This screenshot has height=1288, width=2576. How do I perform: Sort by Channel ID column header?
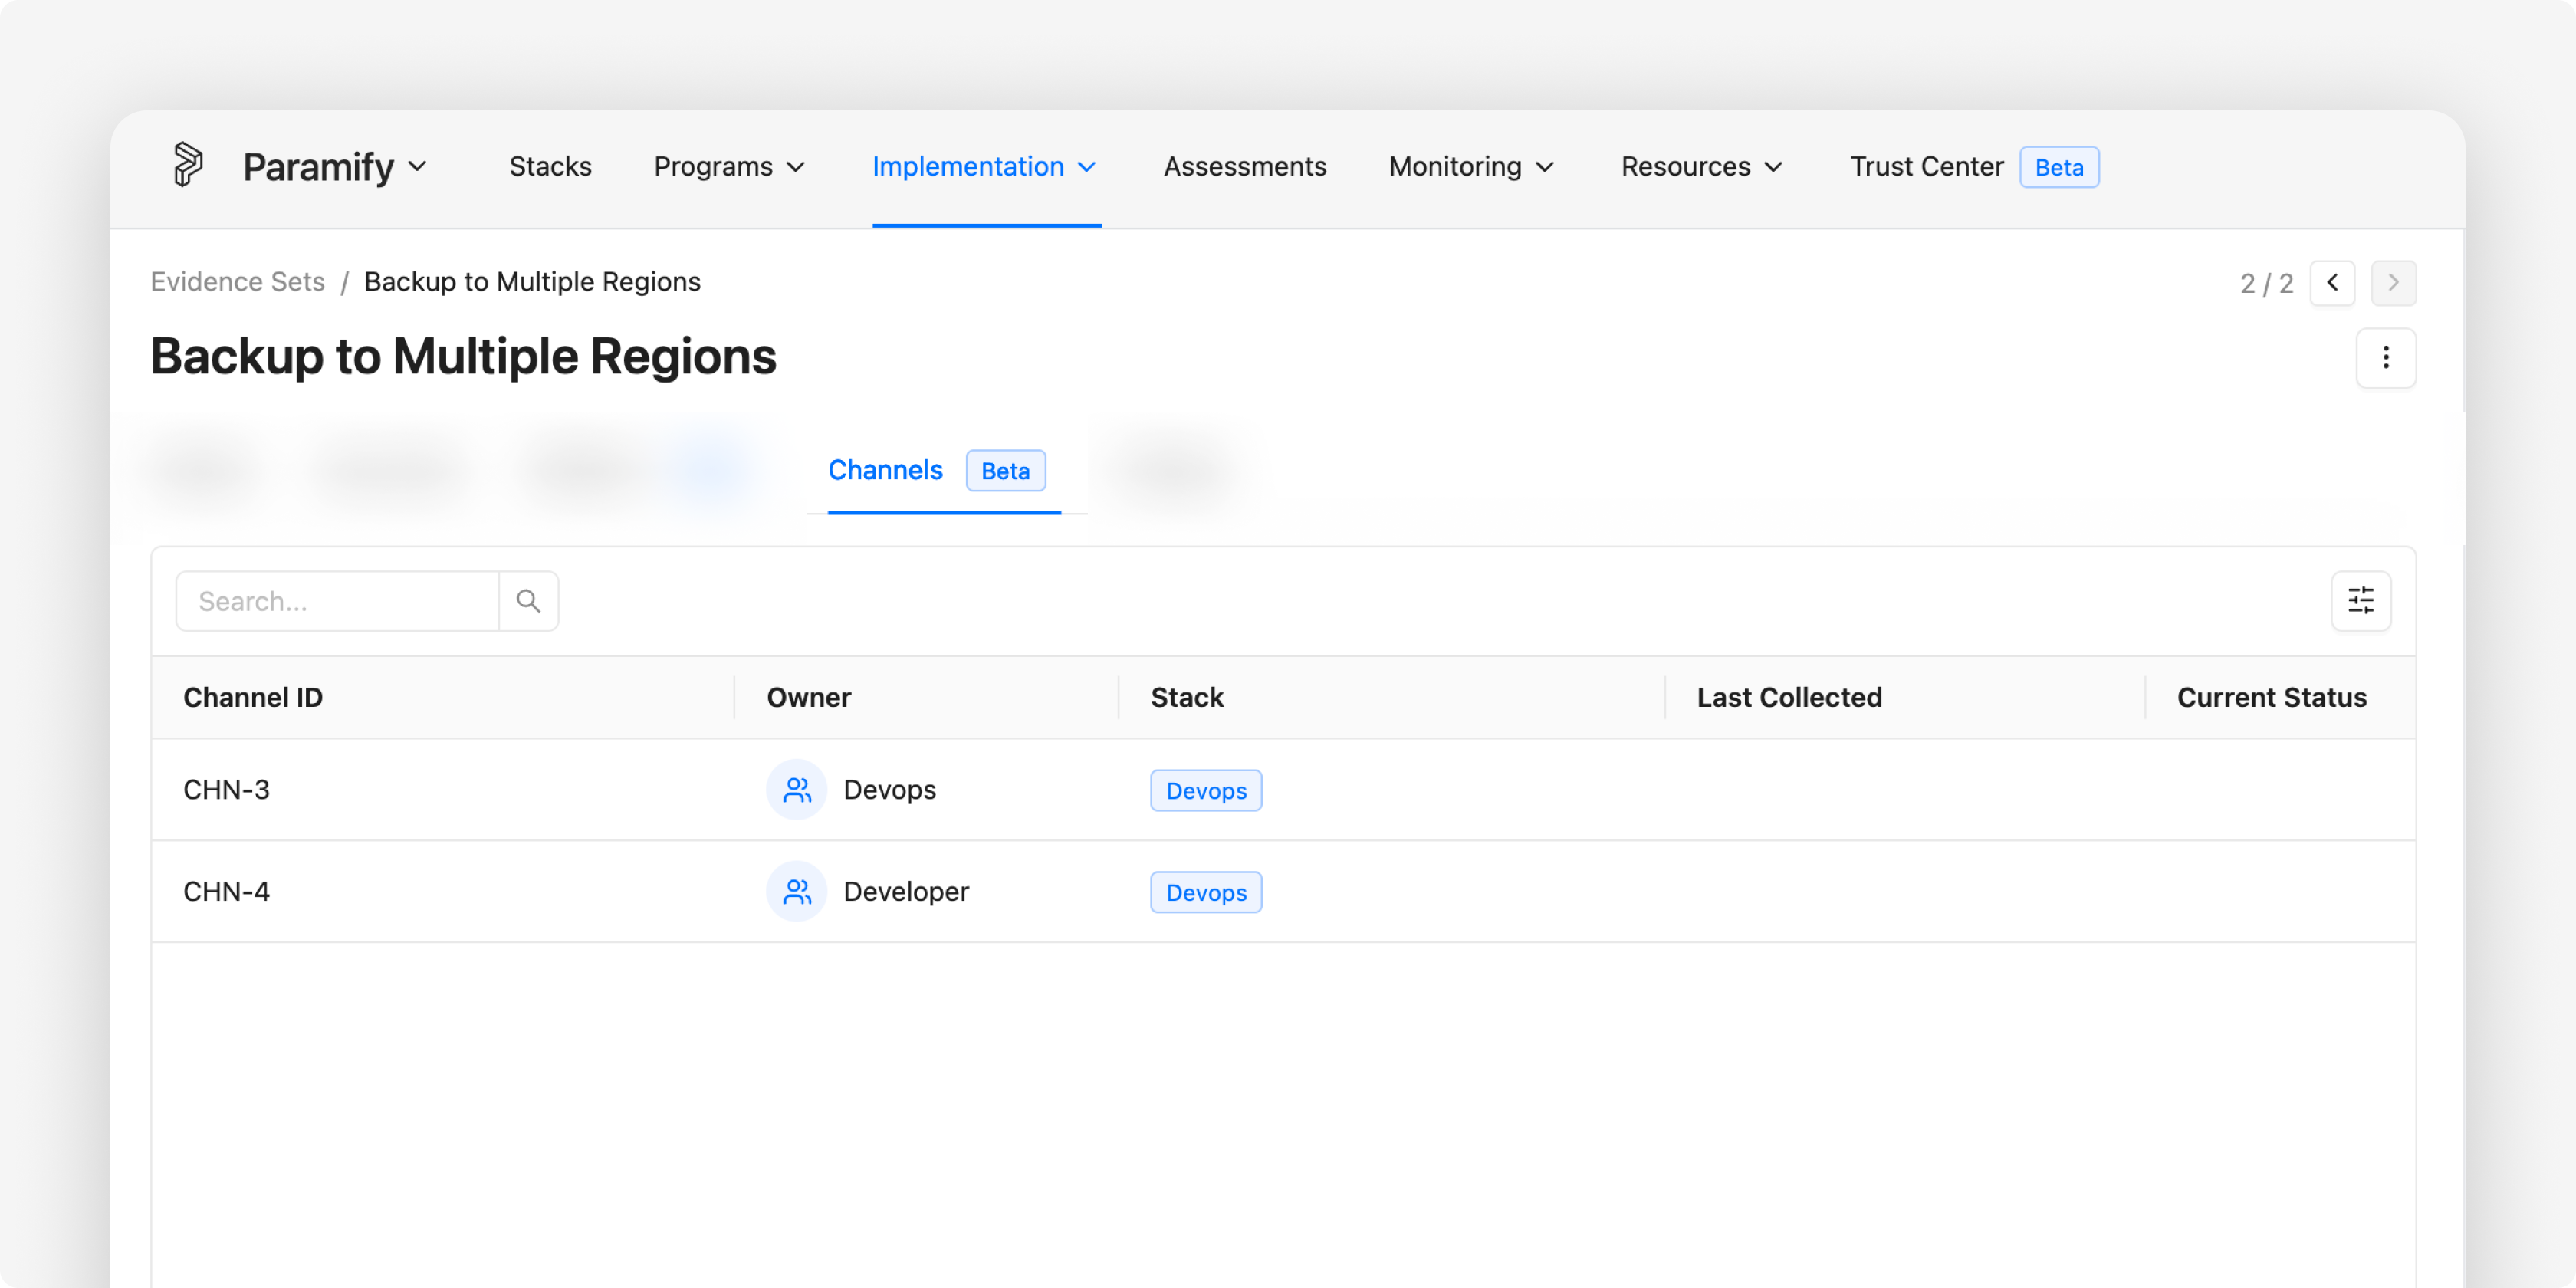tap(253, 697)
